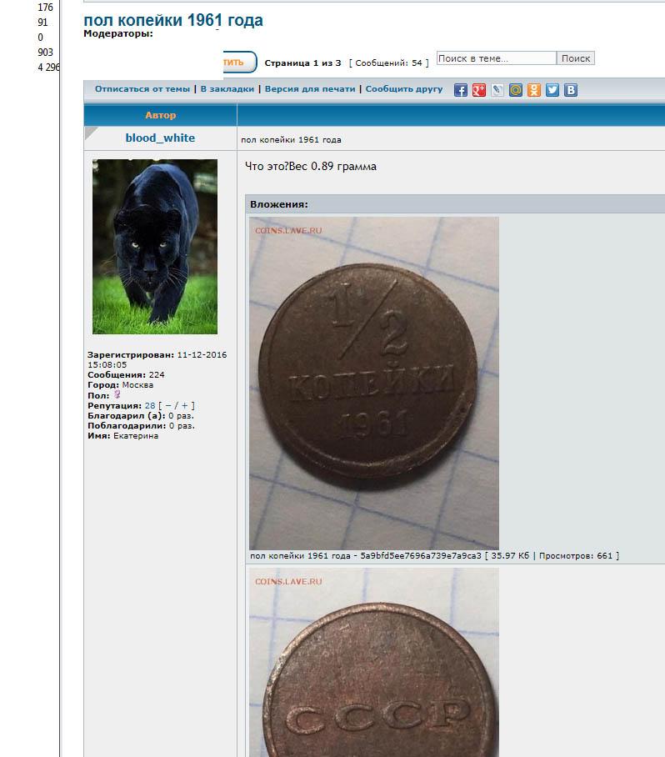665x757 pixels.
Task: Open the 1/2 копейки coin obverse image
Action: coord(374,384)
